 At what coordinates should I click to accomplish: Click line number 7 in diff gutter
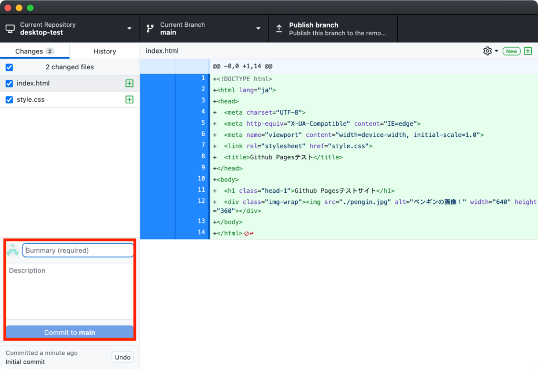tap(203, 145)
